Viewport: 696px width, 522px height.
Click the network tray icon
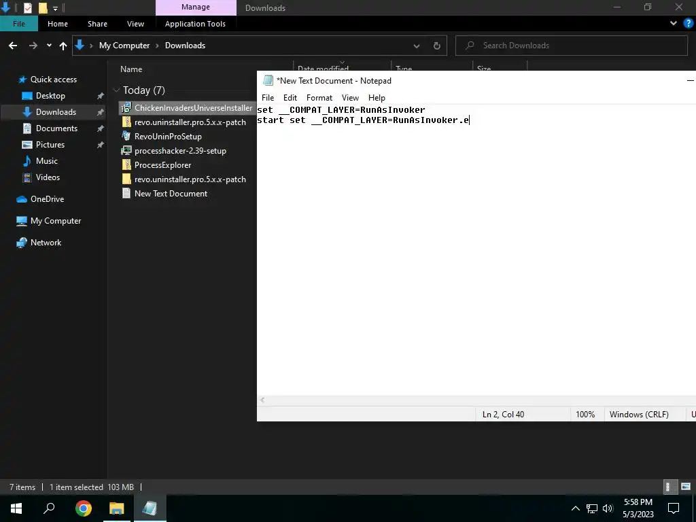coord(592,508)
